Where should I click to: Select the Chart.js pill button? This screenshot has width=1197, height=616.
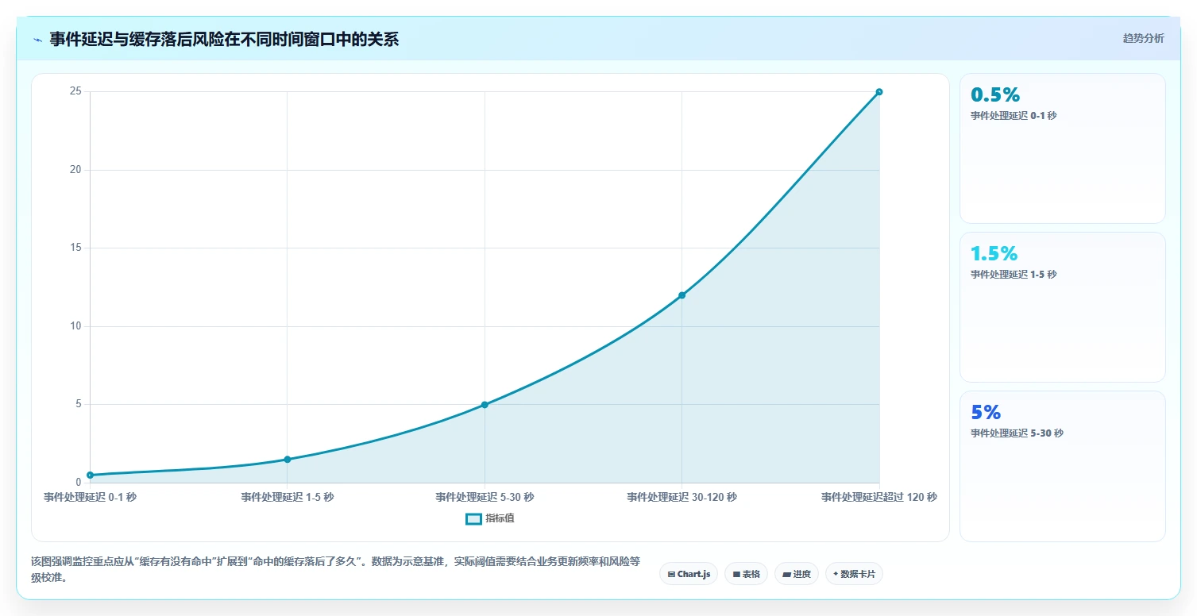click(689, 573)
